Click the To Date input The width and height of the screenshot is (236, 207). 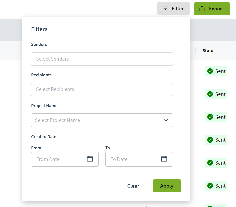point(139,159)
